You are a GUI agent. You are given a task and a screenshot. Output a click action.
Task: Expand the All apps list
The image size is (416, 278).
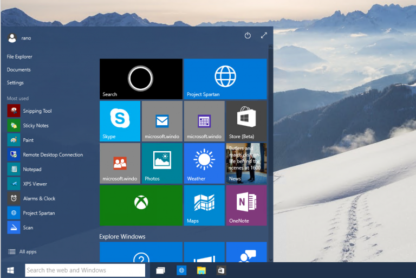click(x=22, y=251)
